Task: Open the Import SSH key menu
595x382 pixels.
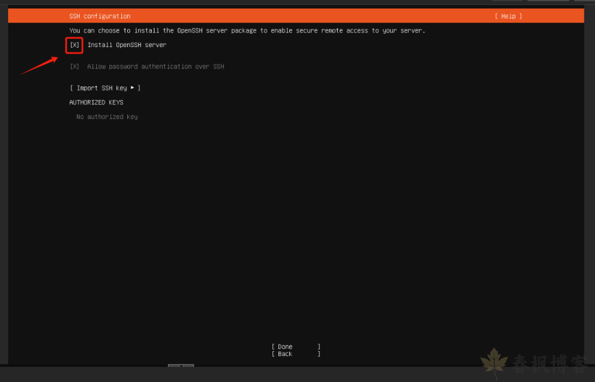Action: point(105,88)
